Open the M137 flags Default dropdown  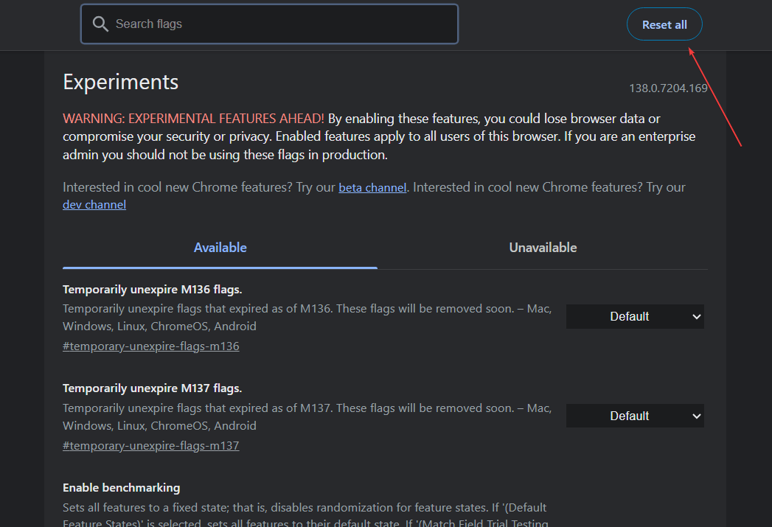click(635, 416)
